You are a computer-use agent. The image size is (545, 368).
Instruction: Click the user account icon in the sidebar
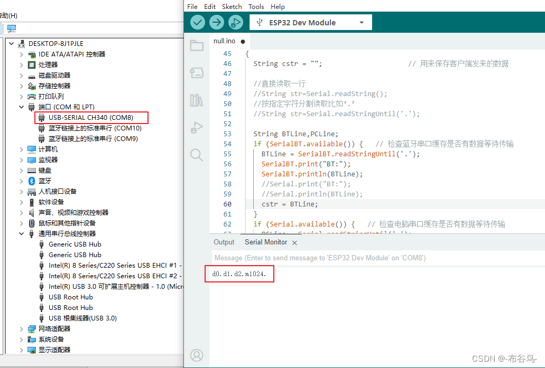coord(197,355)
